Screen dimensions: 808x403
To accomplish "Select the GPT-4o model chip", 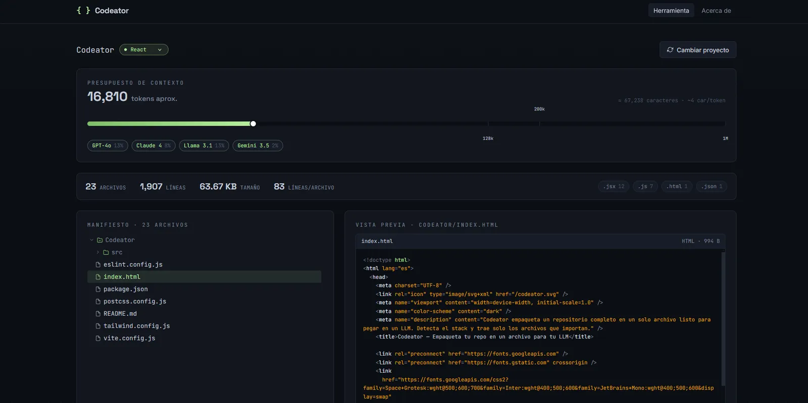I will [x=108, y=145].
